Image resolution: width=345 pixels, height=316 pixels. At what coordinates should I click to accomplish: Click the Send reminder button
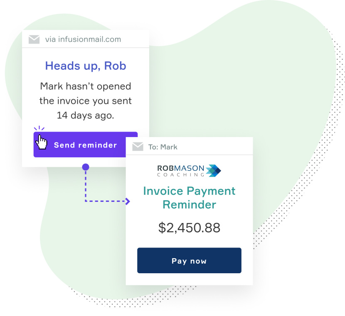pyautogui.click(x=80, y=145)
